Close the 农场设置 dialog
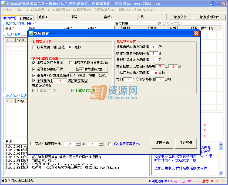228x185 pixels. point(196,33)
